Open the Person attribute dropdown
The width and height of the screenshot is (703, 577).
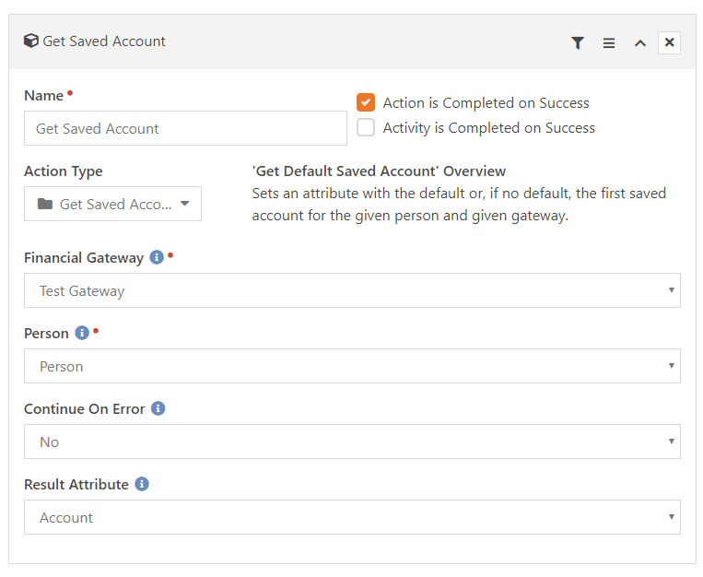click(x=352, y=366)
